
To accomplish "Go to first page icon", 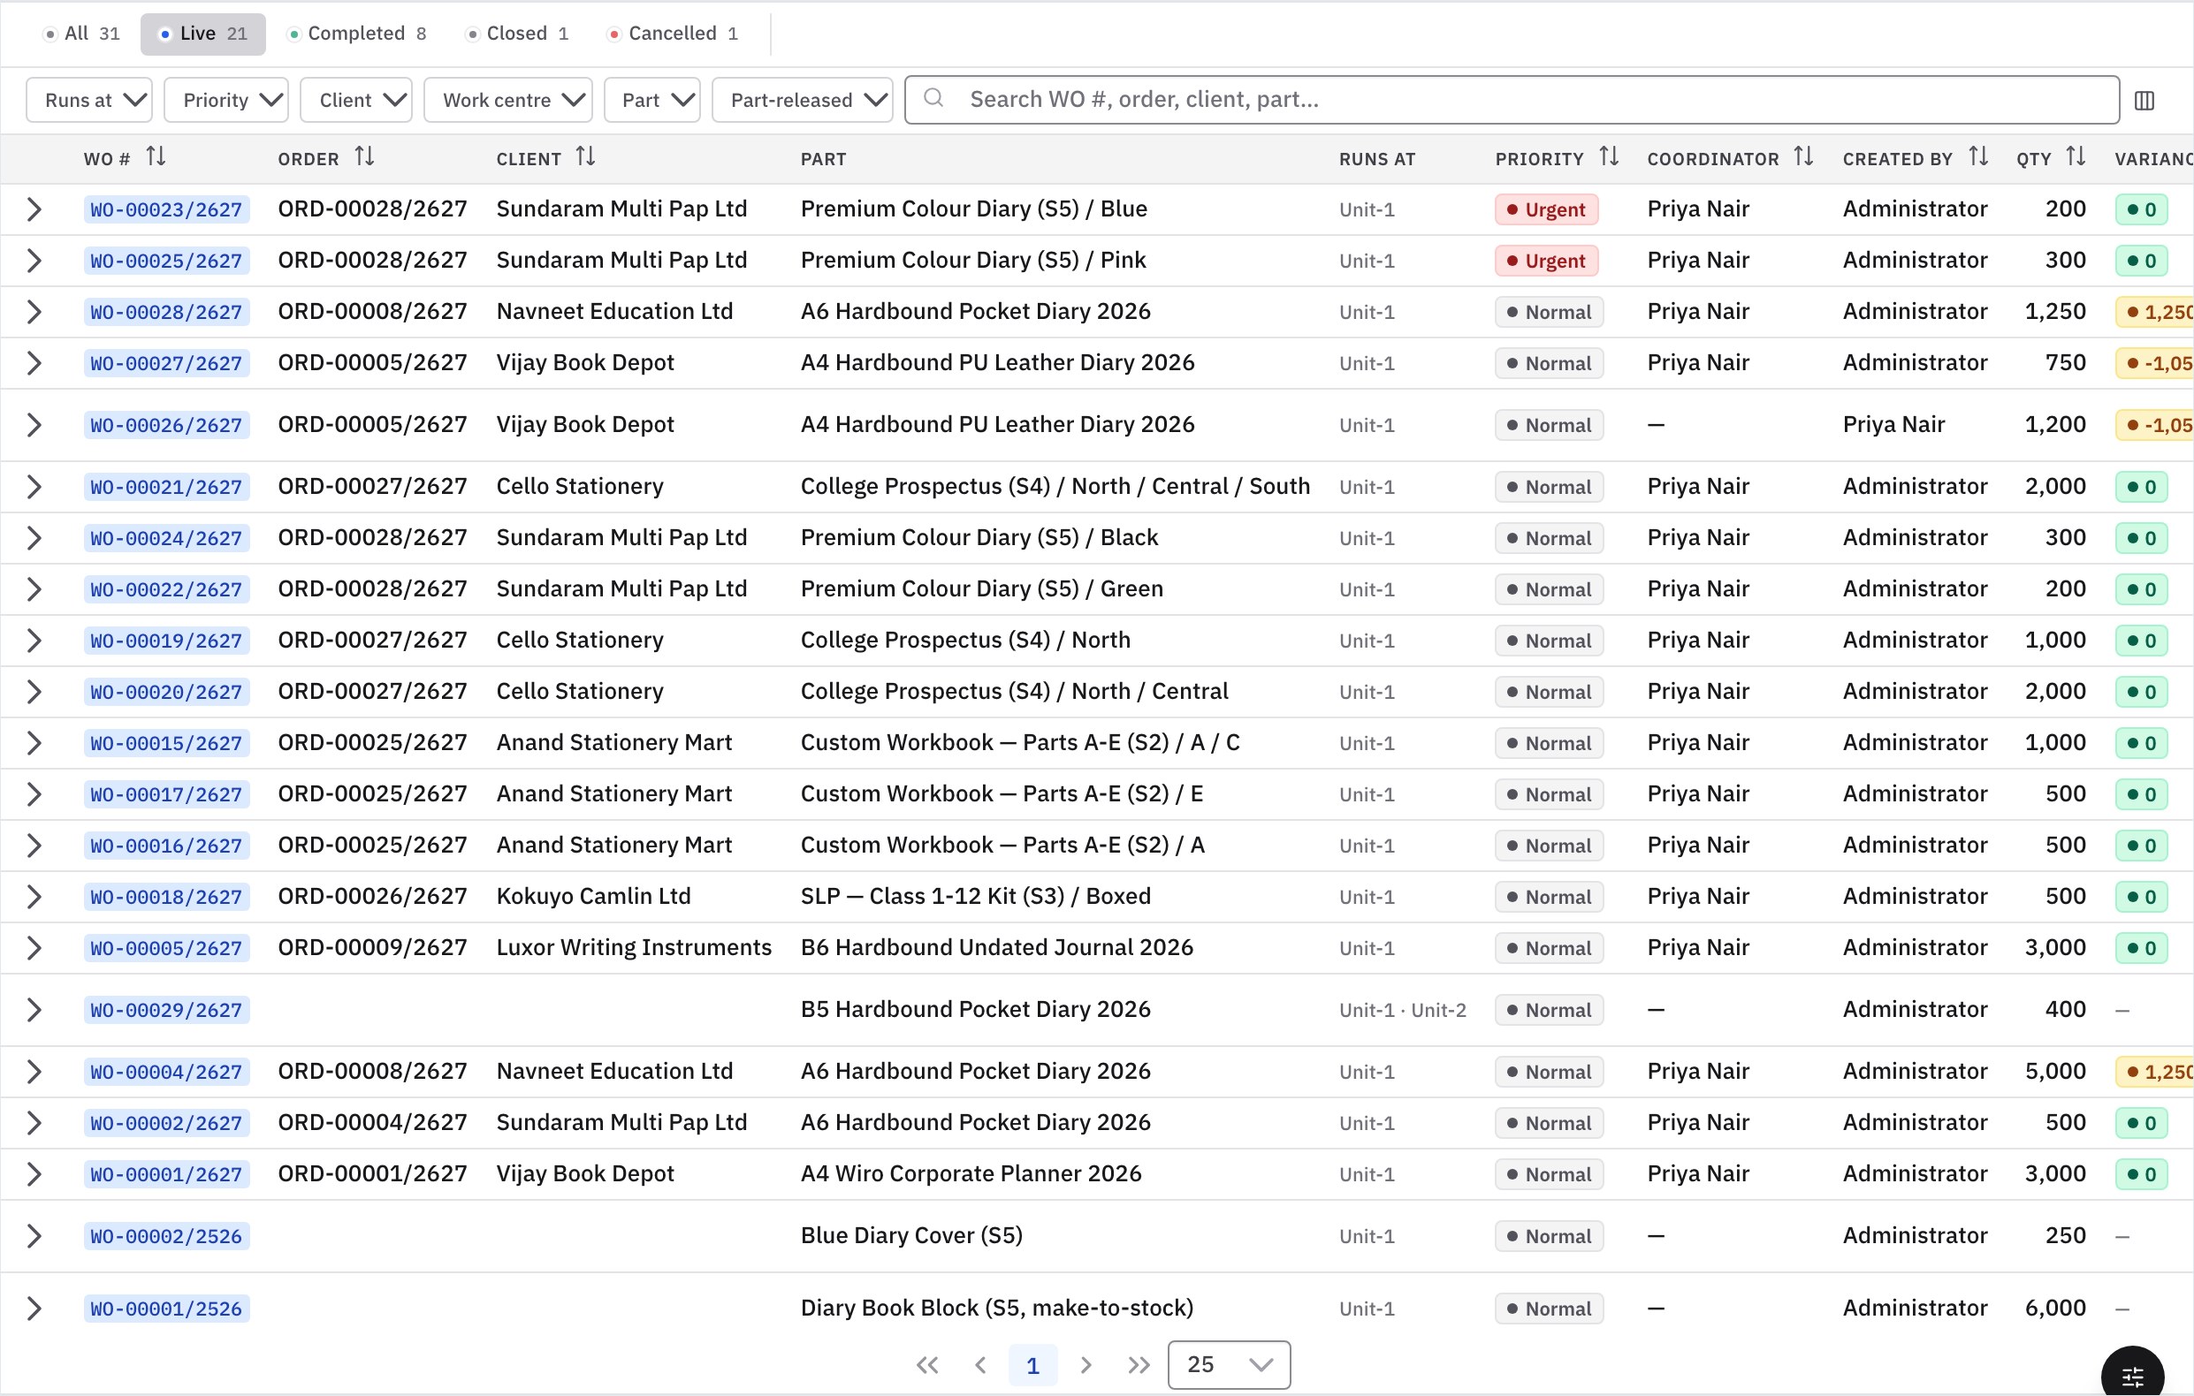I will (927, 1364).
